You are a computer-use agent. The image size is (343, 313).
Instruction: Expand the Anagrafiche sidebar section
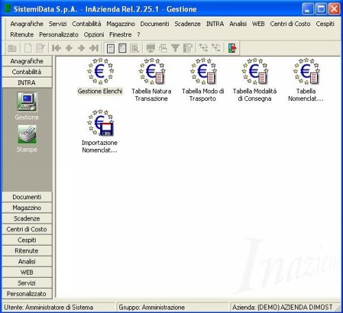coord(27,61)
